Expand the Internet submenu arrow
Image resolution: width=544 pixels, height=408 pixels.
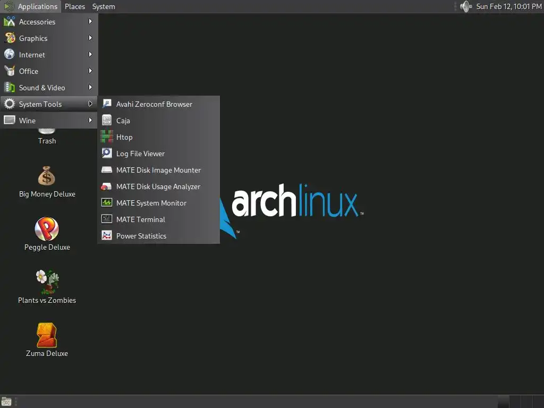click(90, 55)
